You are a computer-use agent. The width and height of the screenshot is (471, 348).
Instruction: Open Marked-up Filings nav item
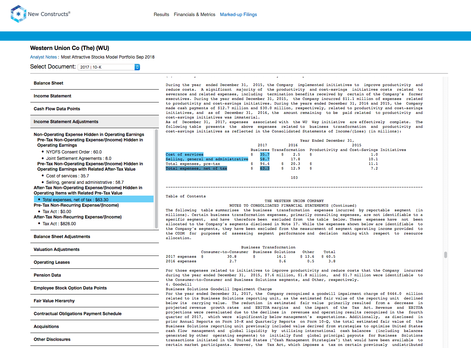[239, 15]
